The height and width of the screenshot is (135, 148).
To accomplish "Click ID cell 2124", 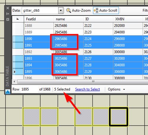I will coord(98,39).
